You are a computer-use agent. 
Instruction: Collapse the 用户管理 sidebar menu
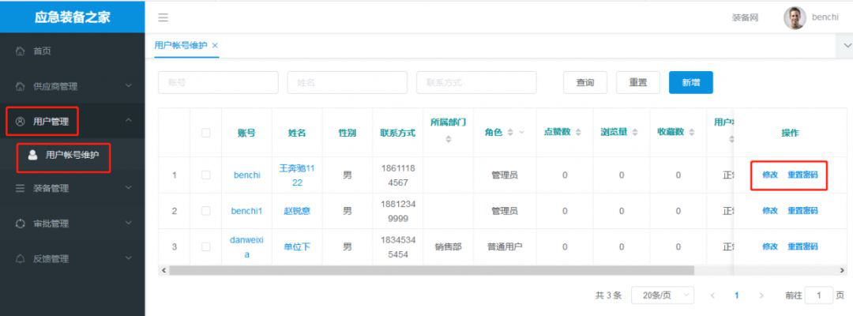pos(129,121)
